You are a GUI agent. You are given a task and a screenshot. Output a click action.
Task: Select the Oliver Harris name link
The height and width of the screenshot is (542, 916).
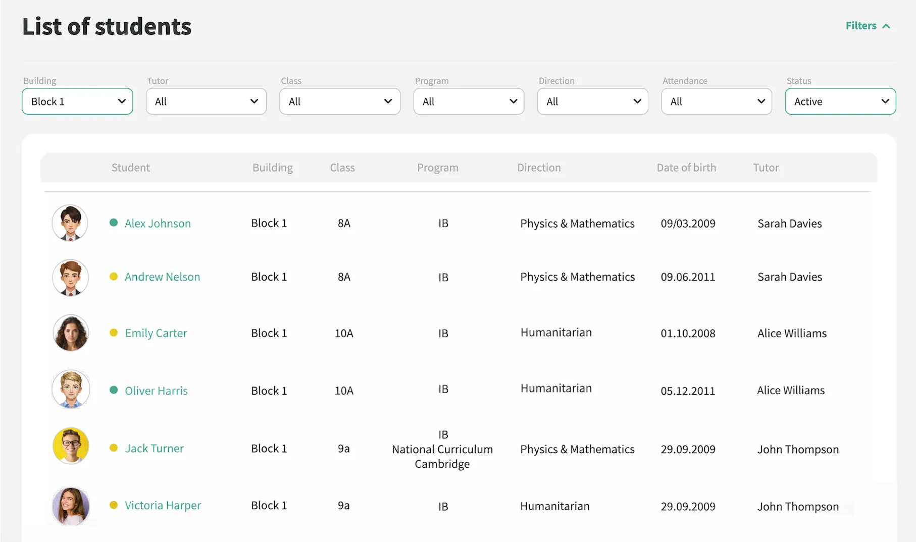[156, 390]
